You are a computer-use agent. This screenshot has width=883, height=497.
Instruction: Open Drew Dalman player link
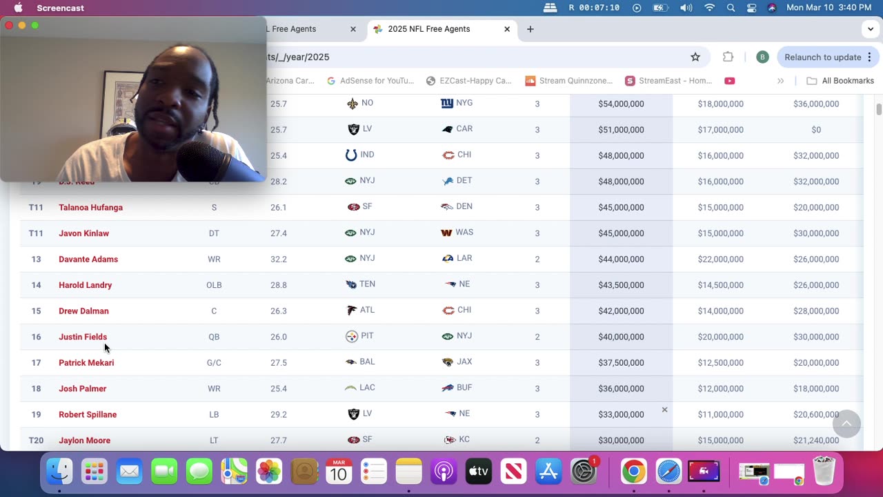coord(83,311)
